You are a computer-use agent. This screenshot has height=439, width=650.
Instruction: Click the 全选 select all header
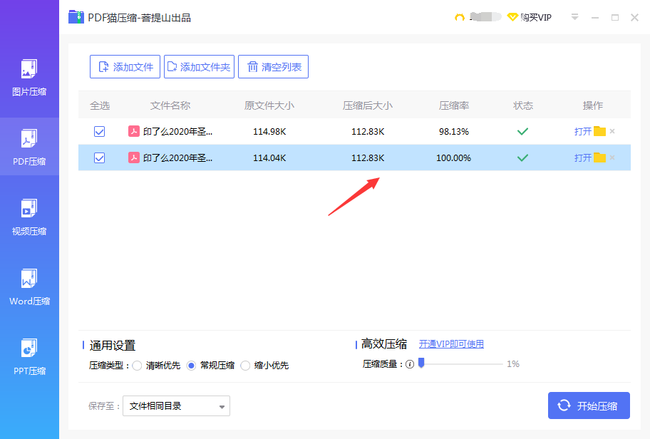100,105
